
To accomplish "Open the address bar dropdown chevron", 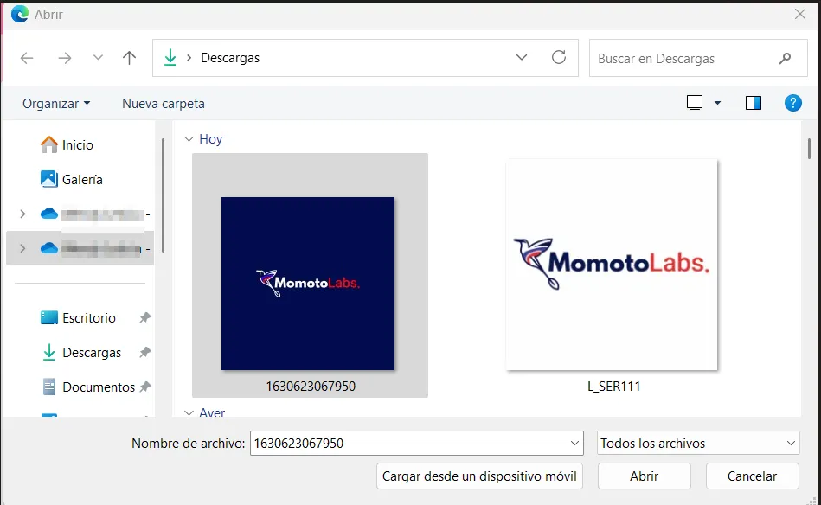I will click(522, 57).
